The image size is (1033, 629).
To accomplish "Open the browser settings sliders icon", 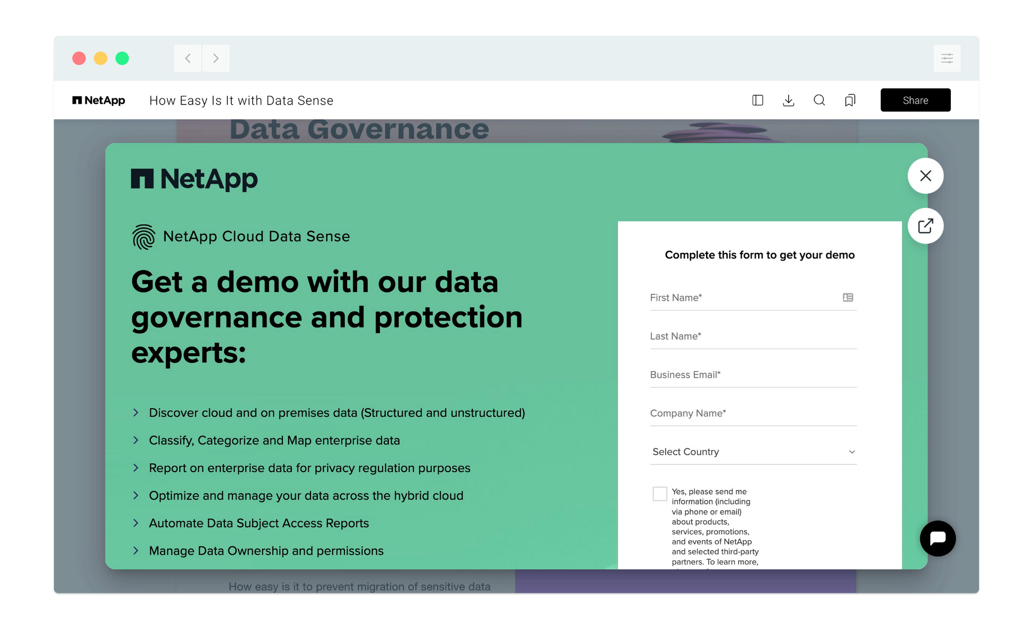I will 947,58.
